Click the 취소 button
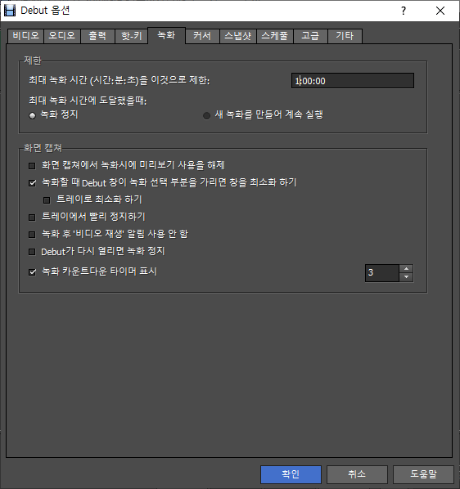The image size is (460, 489). pos(357,474)
